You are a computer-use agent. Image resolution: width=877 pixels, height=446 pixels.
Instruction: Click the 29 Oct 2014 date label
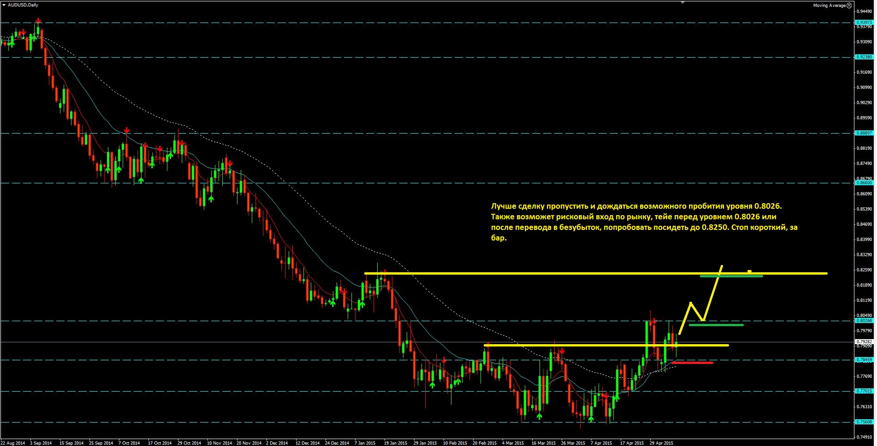(189, 443)
